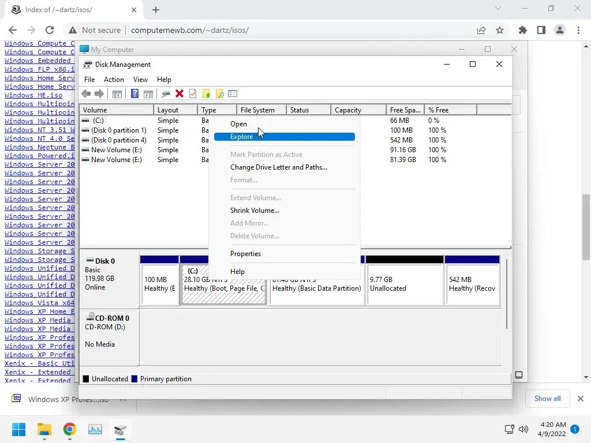This screenshot has height=443, width=591.
Task: Sort by the Capacity column header
Action: coord(358,110)
